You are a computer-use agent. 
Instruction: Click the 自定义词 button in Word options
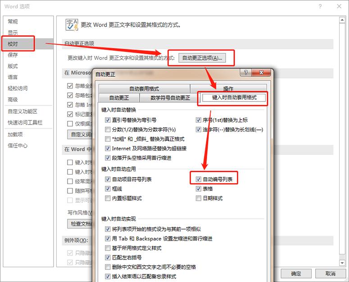[x=80, y=134]
